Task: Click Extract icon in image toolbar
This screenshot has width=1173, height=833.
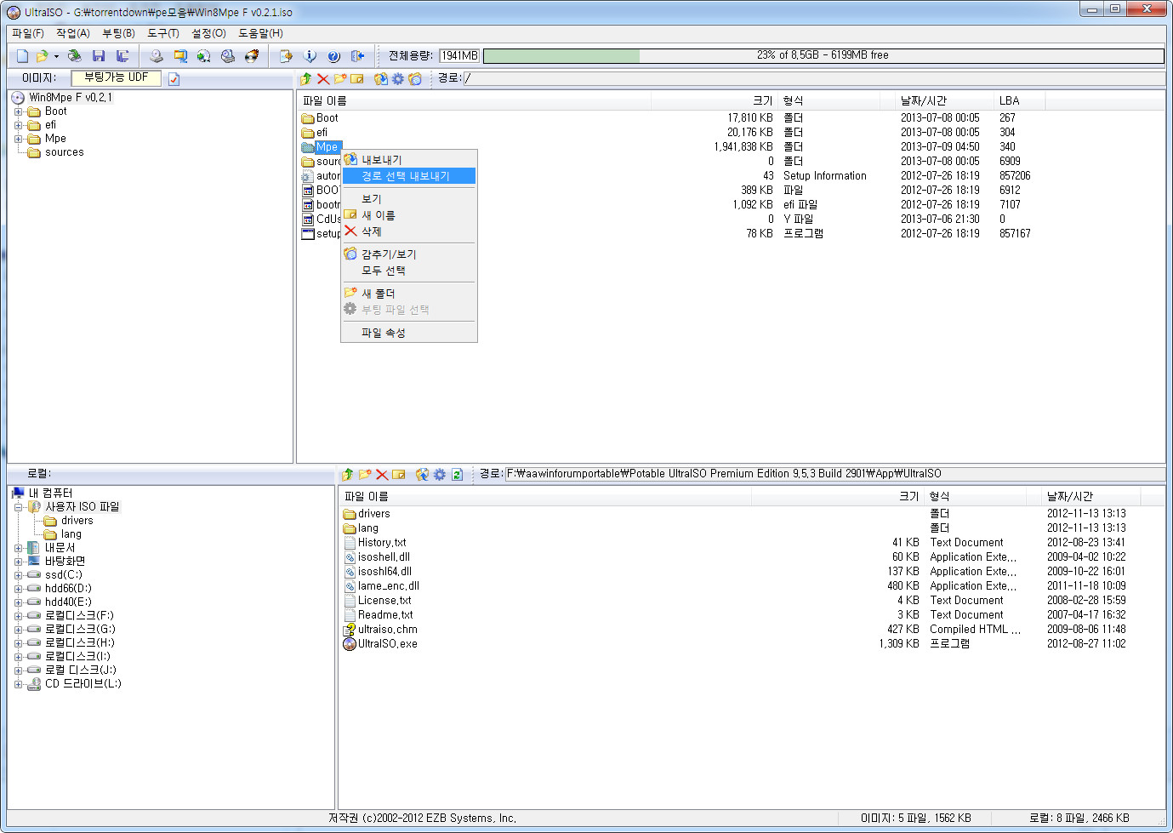Action: pyautogui.click(x=381, y=79)
